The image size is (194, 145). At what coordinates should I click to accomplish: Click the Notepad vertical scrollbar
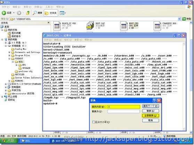(184, 86)
